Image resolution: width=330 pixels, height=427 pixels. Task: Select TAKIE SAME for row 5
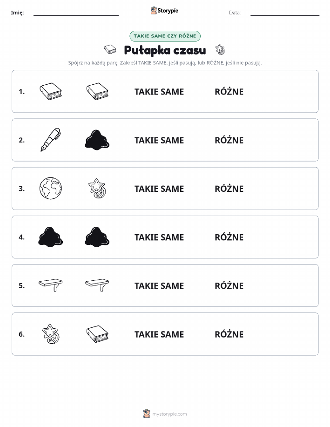[159, 285]
